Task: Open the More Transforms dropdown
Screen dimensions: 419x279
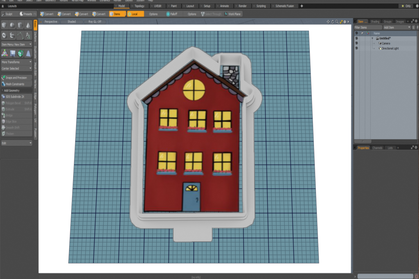Action: coord(16,62)
